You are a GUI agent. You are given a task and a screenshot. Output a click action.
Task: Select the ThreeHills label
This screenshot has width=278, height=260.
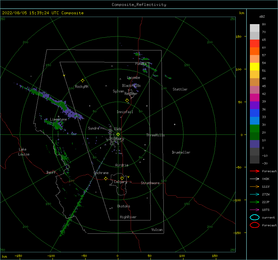155,135
